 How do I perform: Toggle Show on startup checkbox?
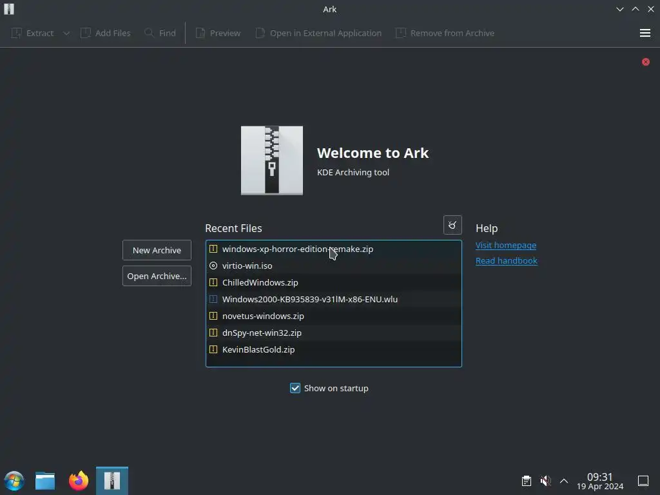[x=295, y=388]
